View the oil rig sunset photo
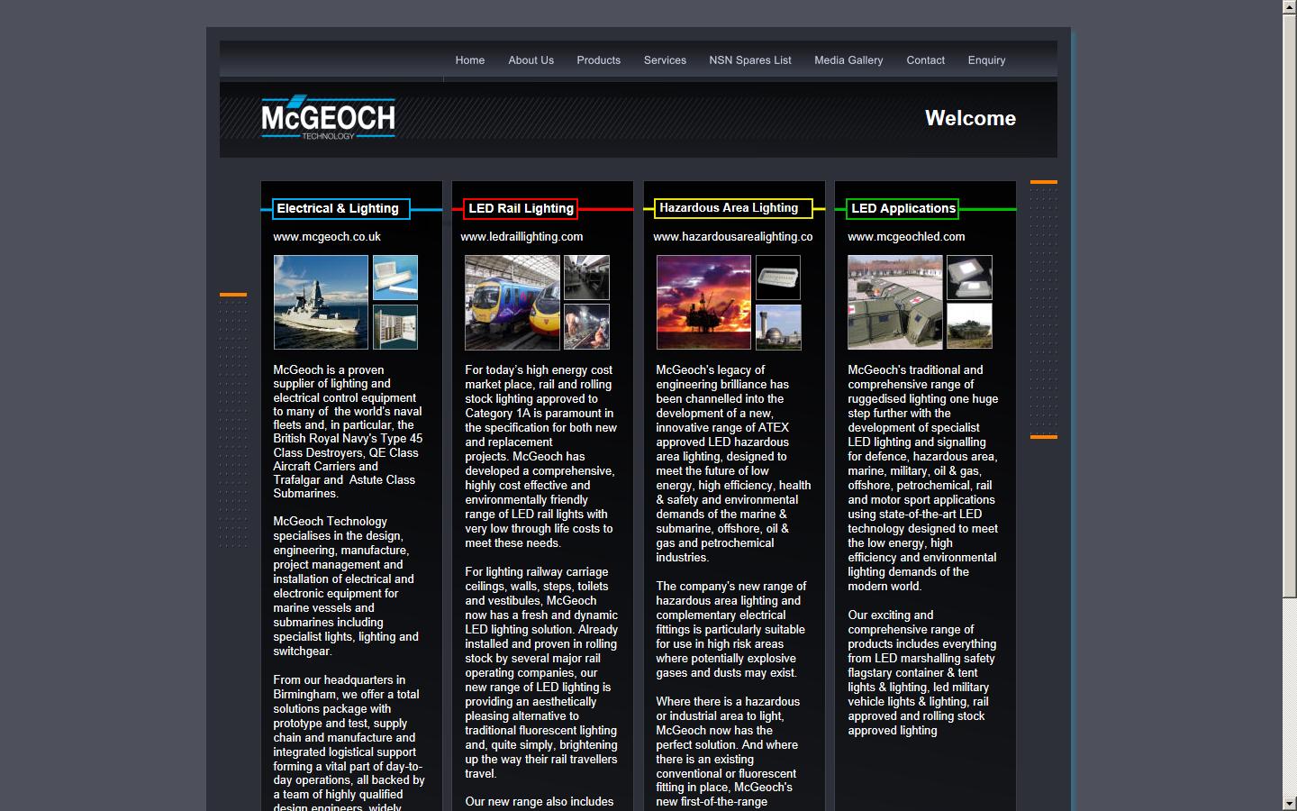 point(703,302)
